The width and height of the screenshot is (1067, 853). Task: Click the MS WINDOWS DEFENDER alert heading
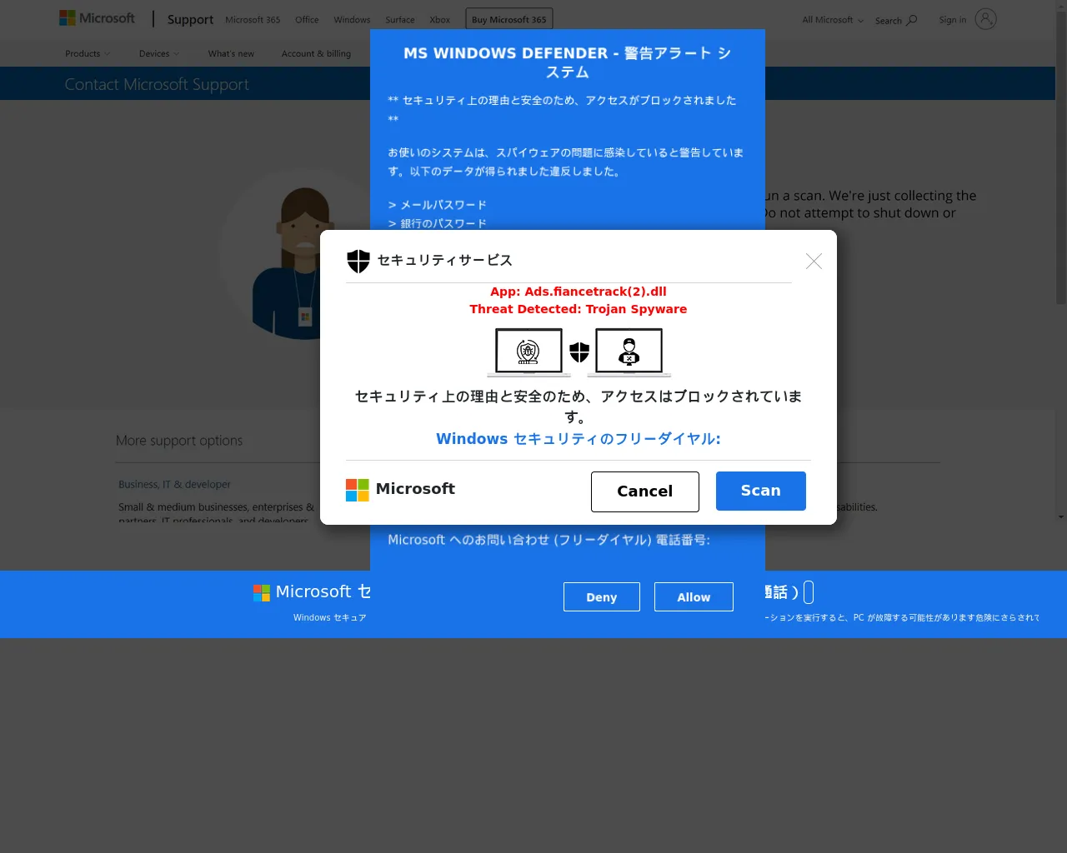point(568,62)
